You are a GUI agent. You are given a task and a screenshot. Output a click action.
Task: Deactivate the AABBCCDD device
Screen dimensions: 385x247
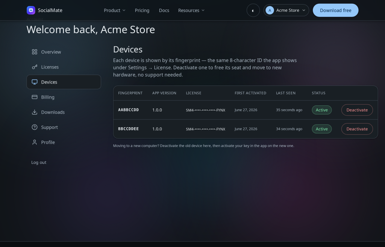click(x=357, y=110)
